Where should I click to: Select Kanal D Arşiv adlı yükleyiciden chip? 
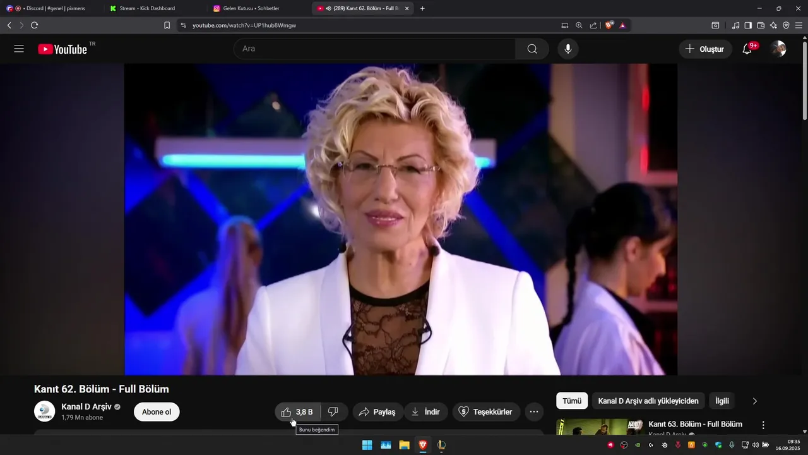point(648,401)
